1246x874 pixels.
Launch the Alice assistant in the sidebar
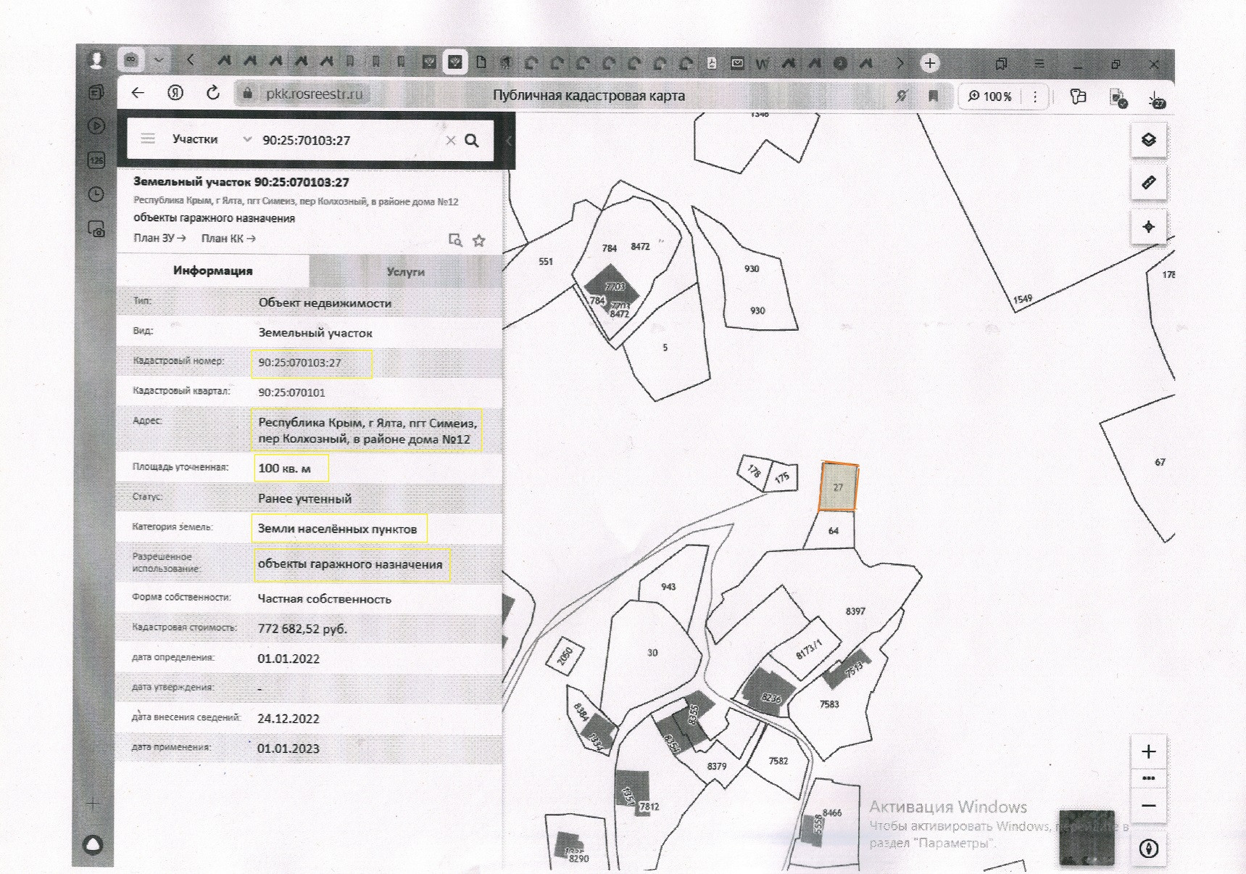(x=94, y=844)
